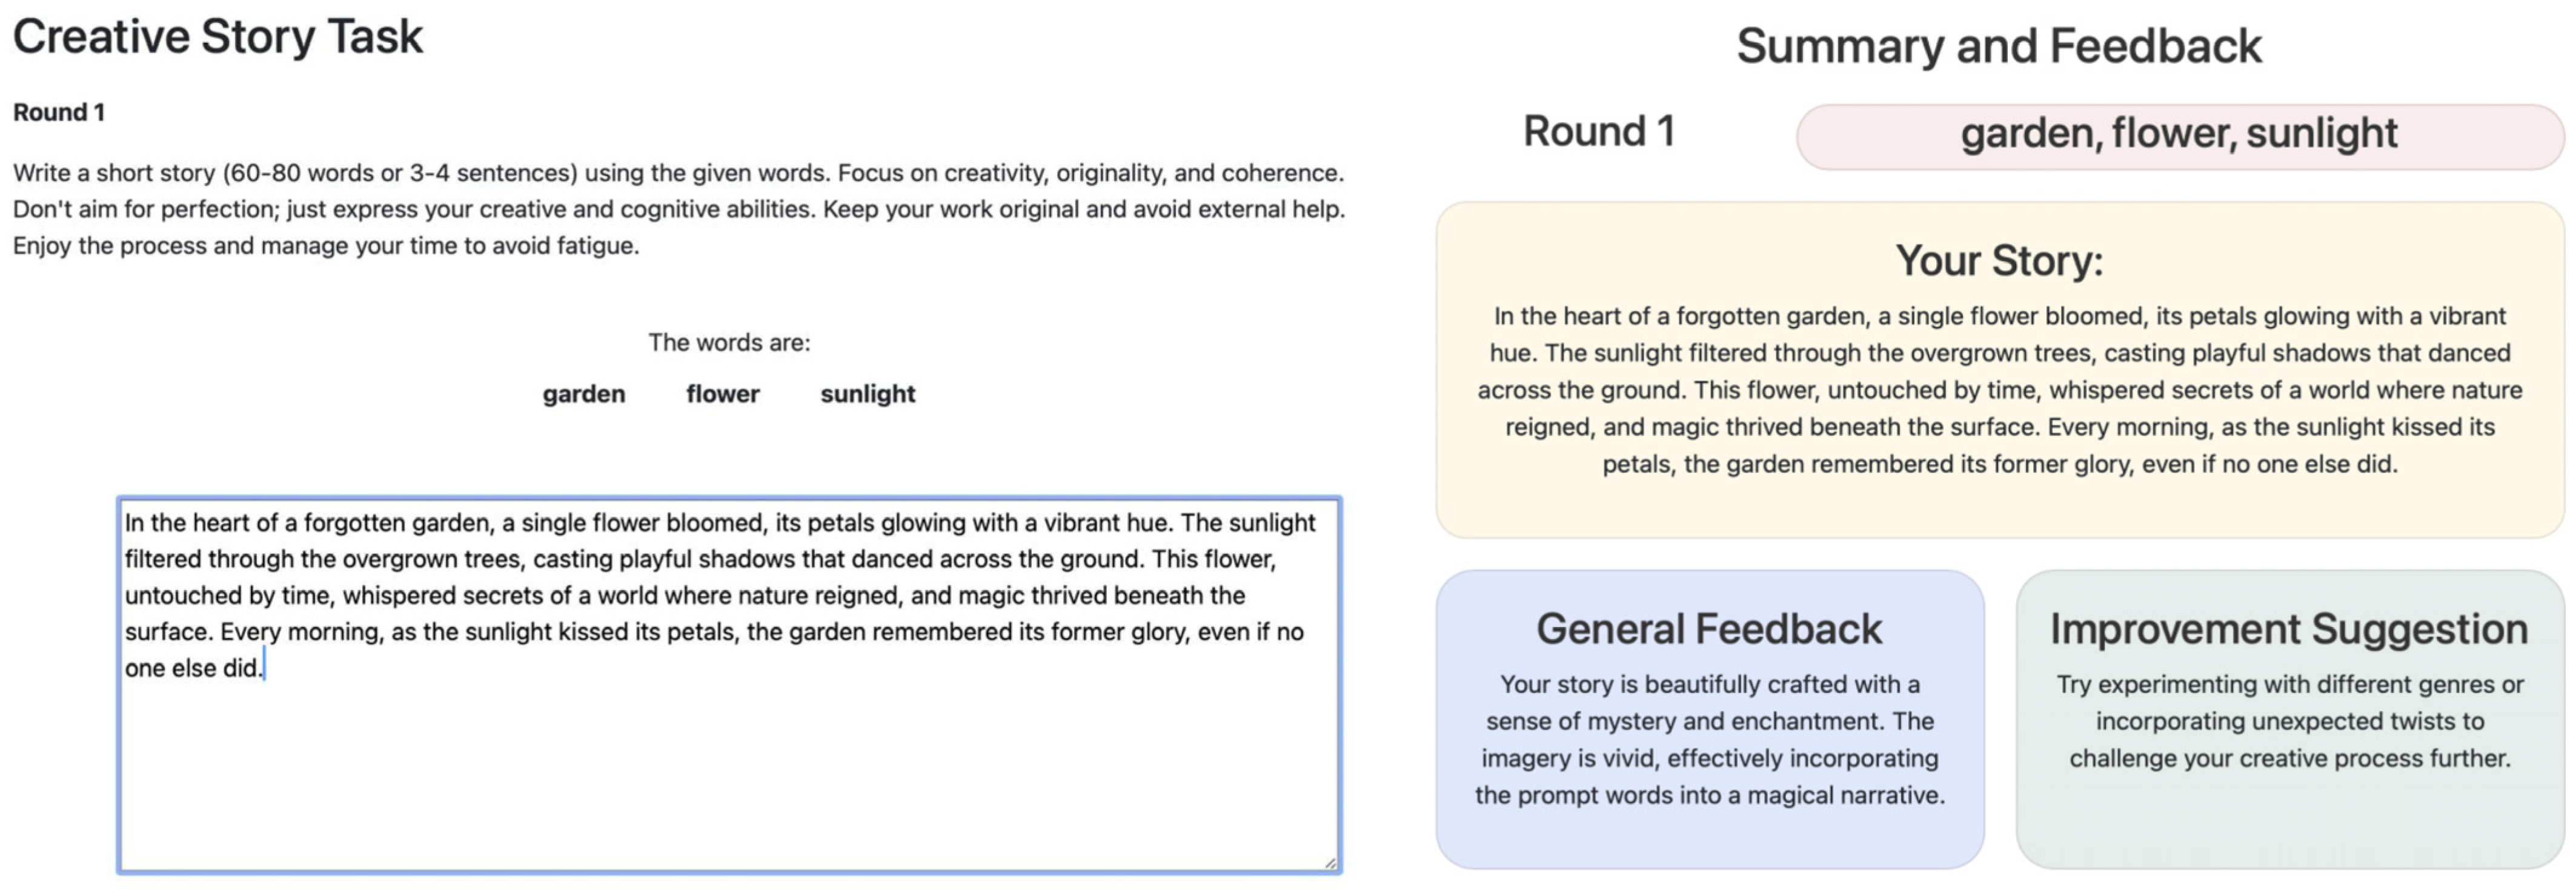
Task: Click the task instructions paragraph
Action: (x=678, y=209)
